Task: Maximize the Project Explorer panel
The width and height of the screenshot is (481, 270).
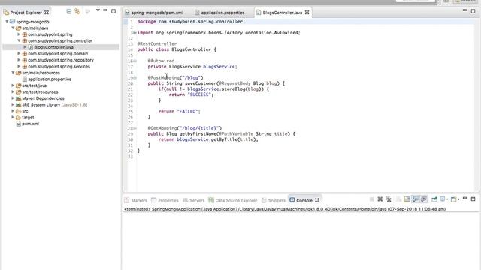Action: pos(113,11)
